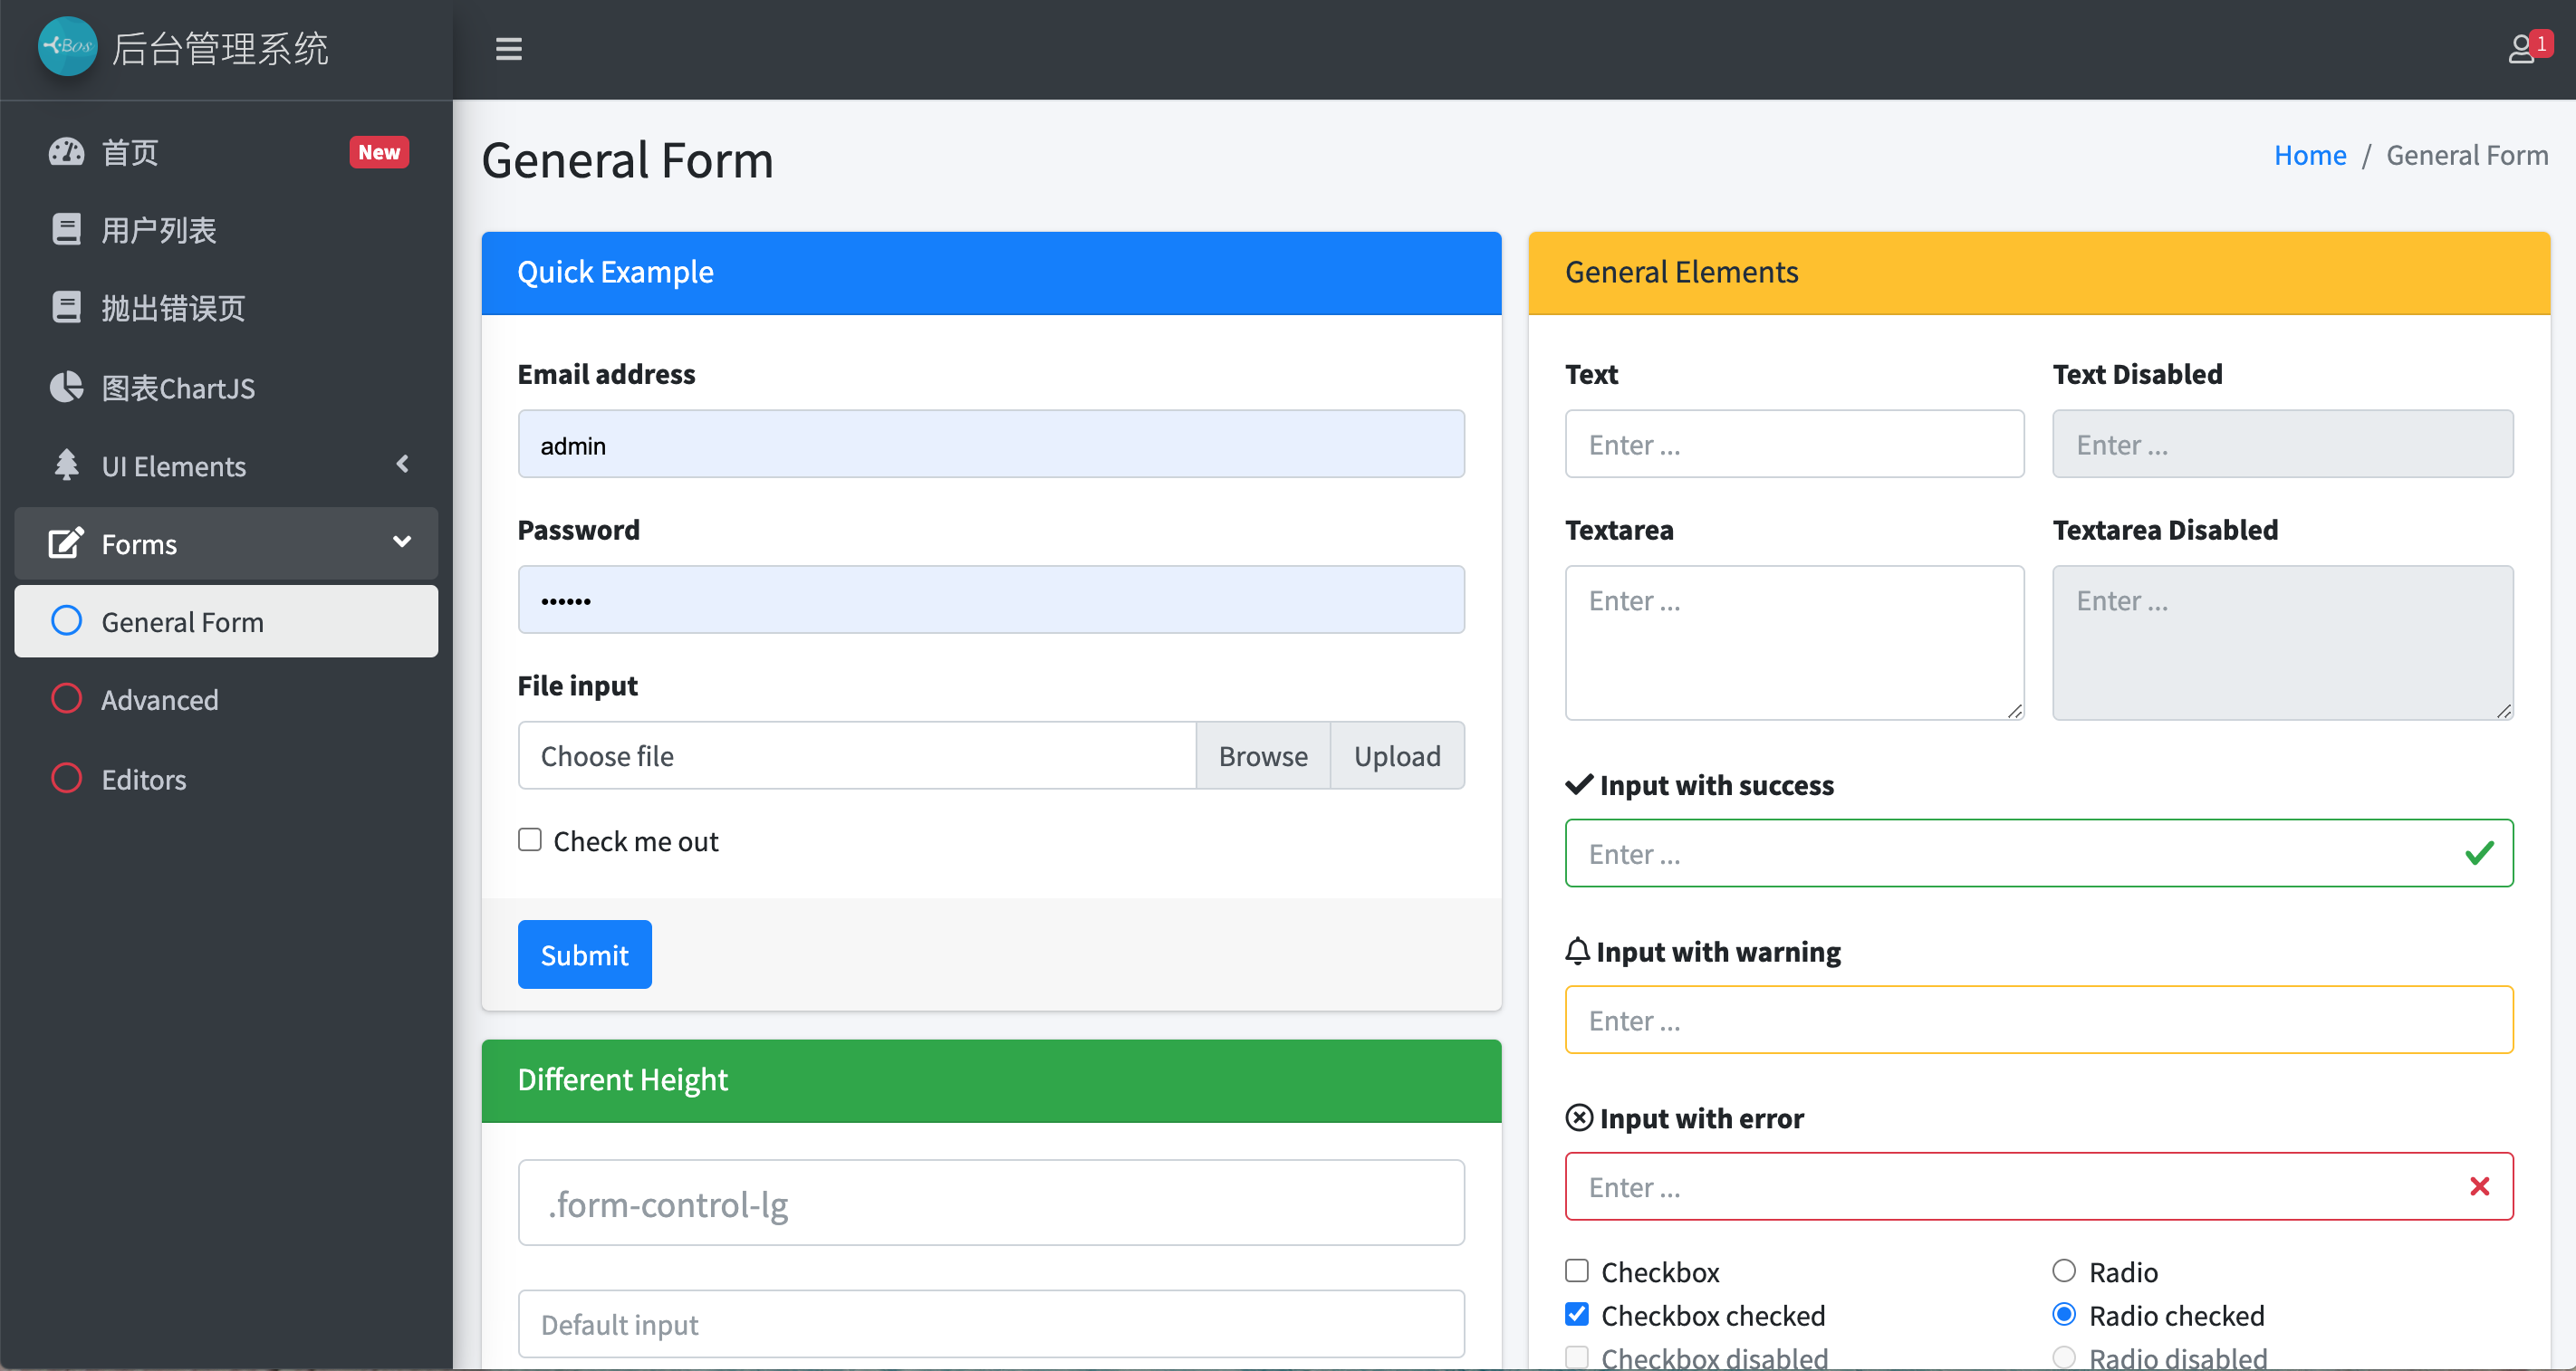
Task: Click the yellow General Elements card header
Action: [2039, 273]
